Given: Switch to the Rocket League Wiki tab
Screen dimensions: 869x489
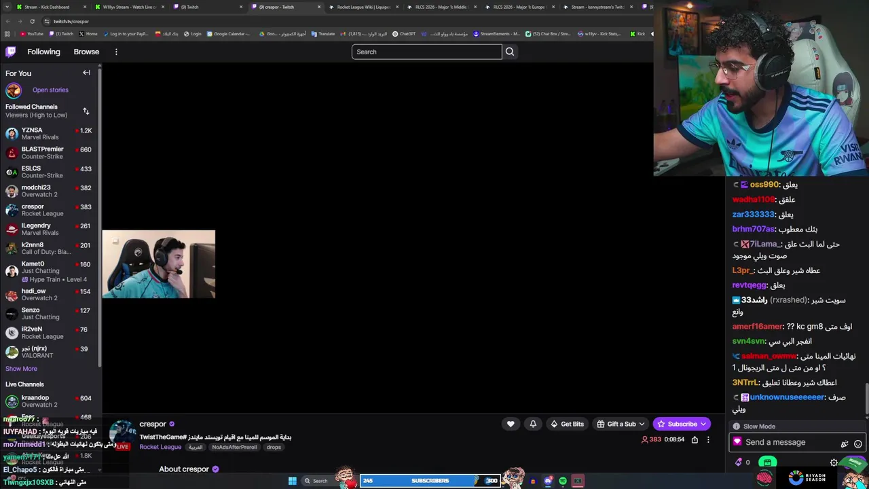Looking at the screenshot, I should point(364,7).
